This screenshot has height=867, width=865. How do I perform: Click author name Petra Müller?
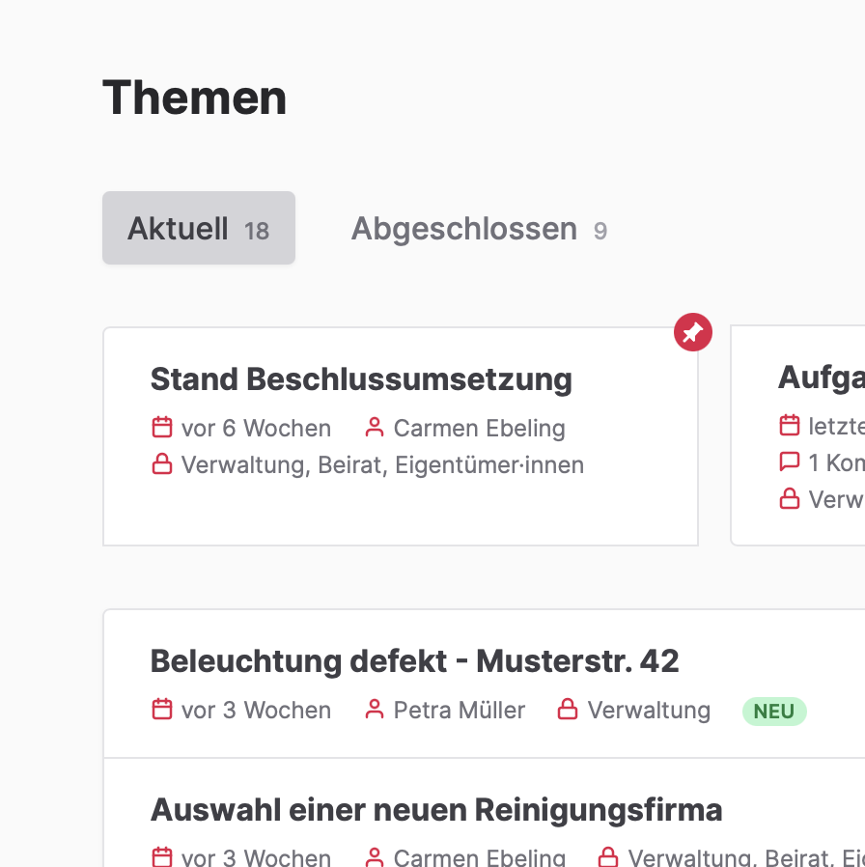click(460, 711)
